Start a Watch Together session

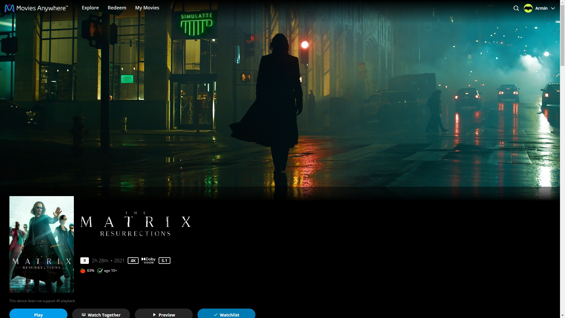pos(101,314)
